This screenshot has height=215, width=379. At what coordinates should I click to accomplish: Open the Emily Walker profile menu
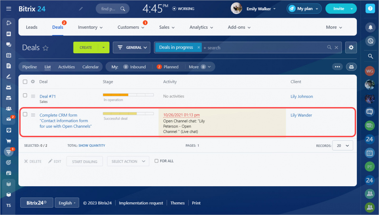[261, 9]
